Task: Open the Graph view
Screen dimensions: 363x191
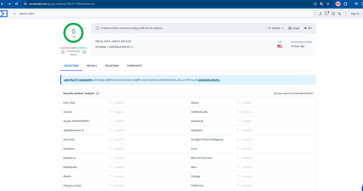Action: [294, 28]
